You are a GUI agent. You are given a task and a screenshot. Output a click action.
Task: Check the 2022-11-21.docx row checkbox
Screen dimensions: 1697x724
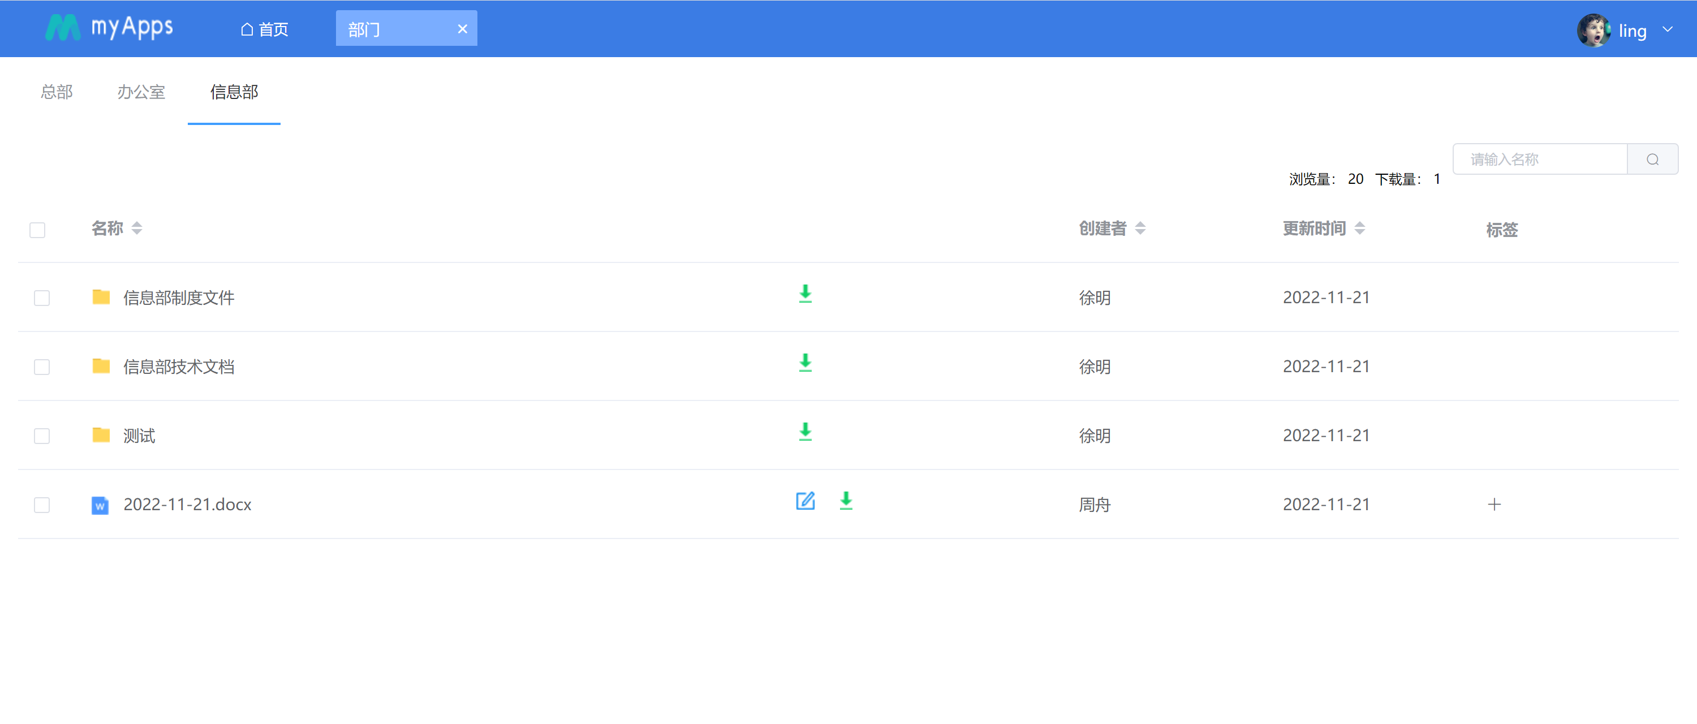[x=42, y=505]
